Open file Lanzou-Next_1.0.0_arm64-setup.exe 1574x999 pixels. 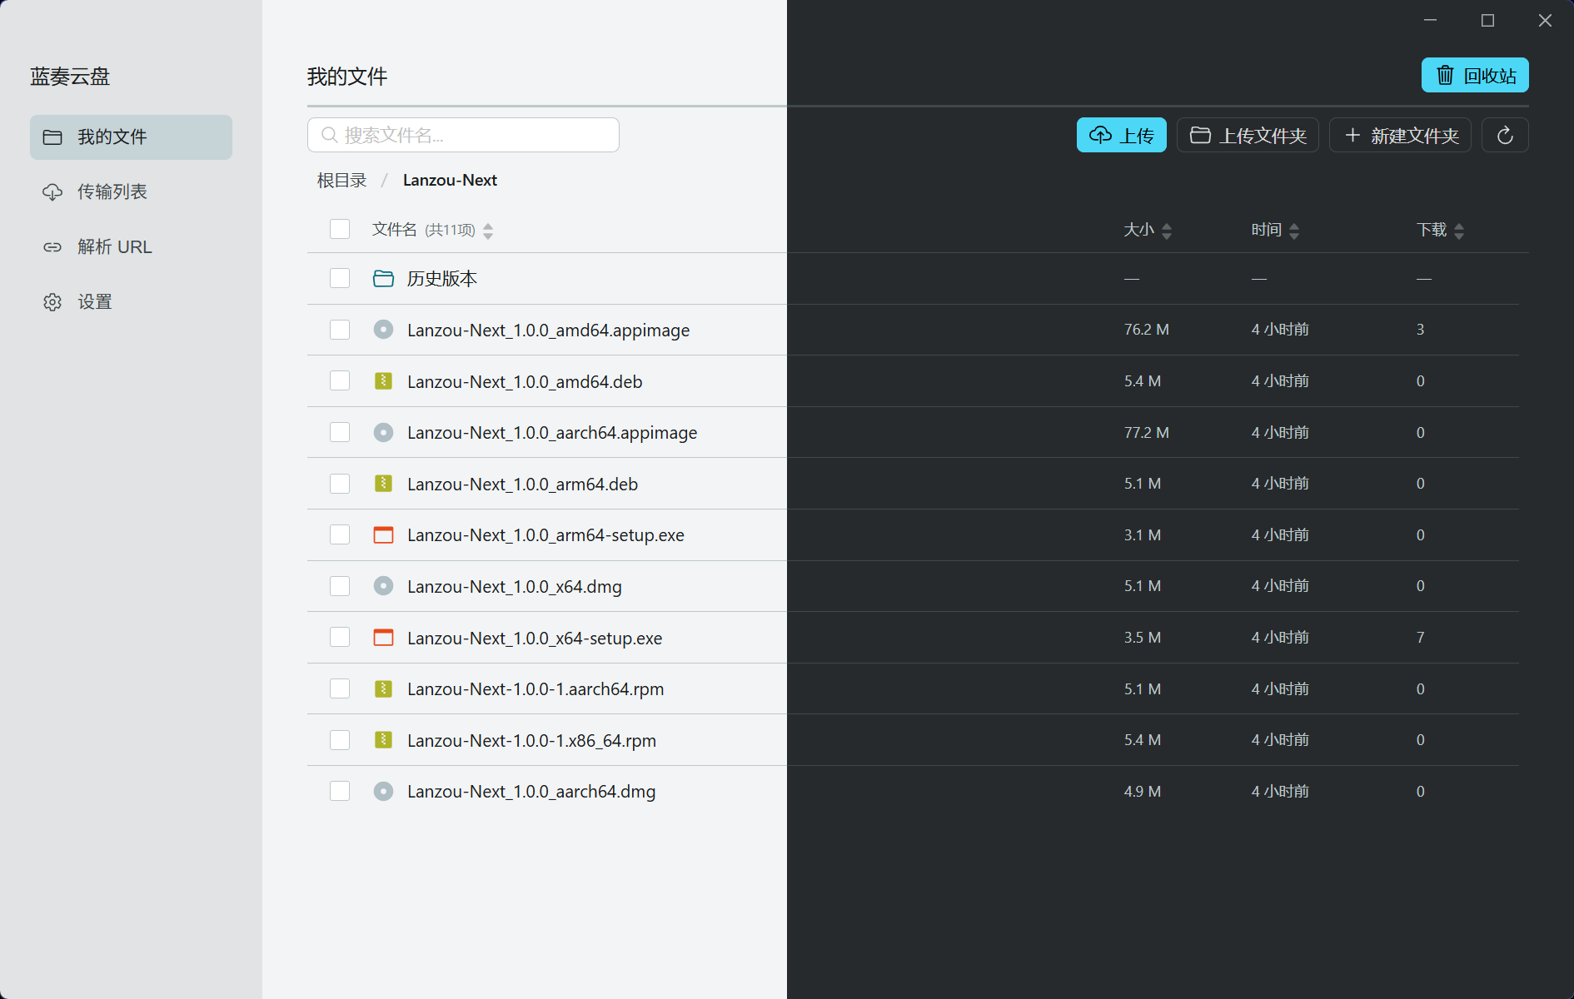[545, 535]
